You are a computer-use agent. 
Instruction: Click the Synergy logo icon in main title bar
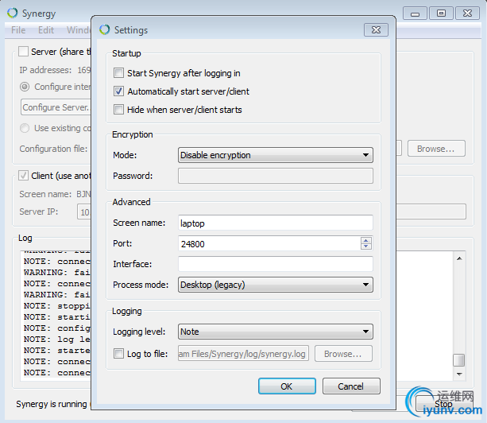click(x=13, y=13)
